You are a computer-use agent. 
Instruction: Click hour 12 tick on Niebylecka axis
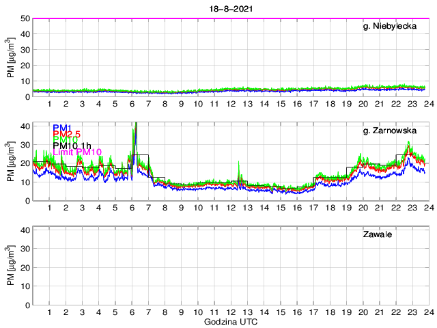[231, 104]
